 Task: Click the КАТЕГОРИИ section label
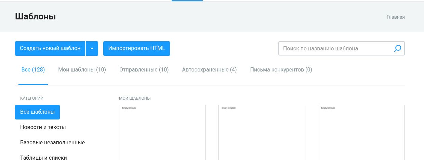point(32,98)
